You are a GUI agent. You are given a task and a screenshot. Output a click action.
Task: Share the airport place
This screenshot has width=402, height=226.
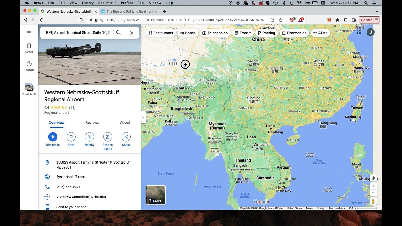tap(126, 139)
